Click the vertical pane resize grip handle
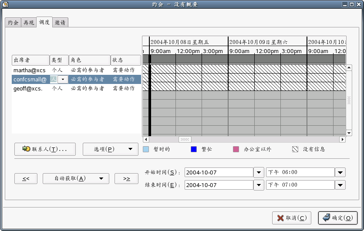The height and width of the screenshot is (231, 364). click(349, 100)
